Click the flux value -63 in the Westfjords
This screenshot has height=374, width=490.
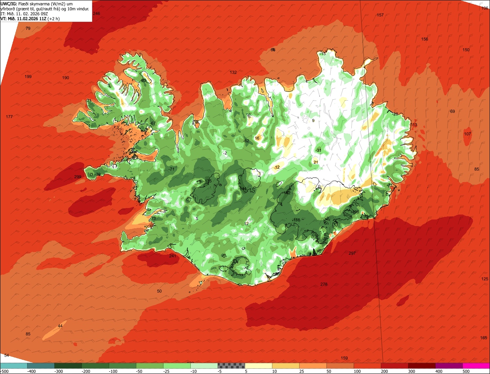(x=143, y=81)
